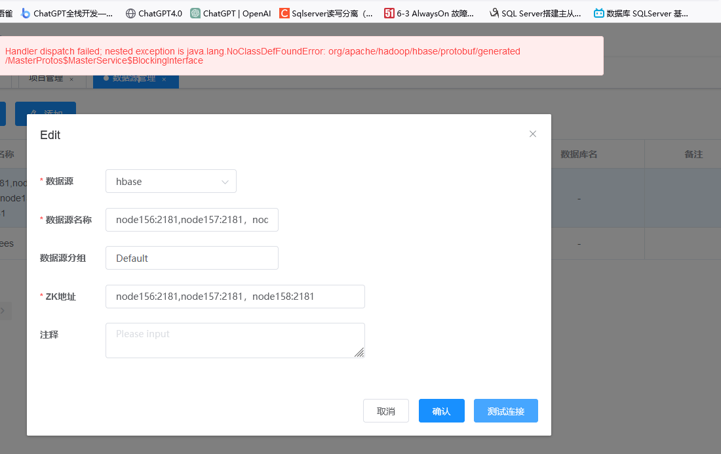Click the Edit dialog title
The height and width of the screenshot is (454, 721).
[x=50, y=135]
